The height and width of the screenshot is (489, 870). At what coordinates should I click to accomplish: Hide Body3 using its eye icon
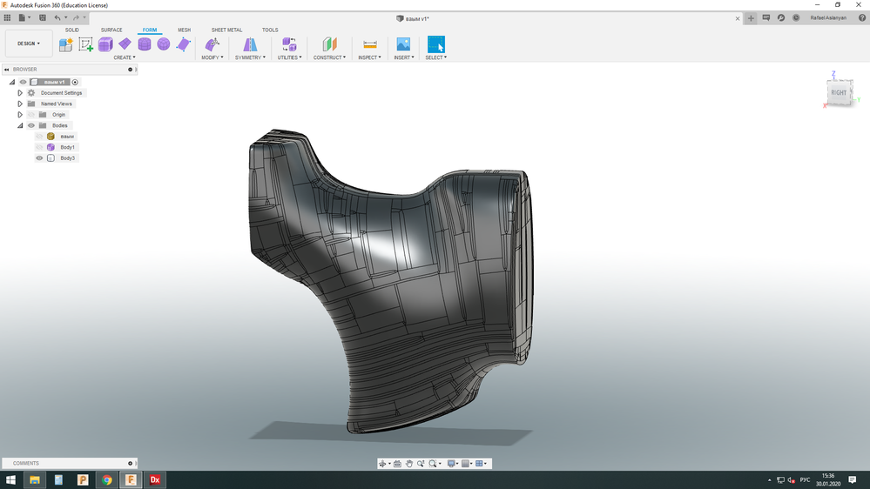(39, 158)
